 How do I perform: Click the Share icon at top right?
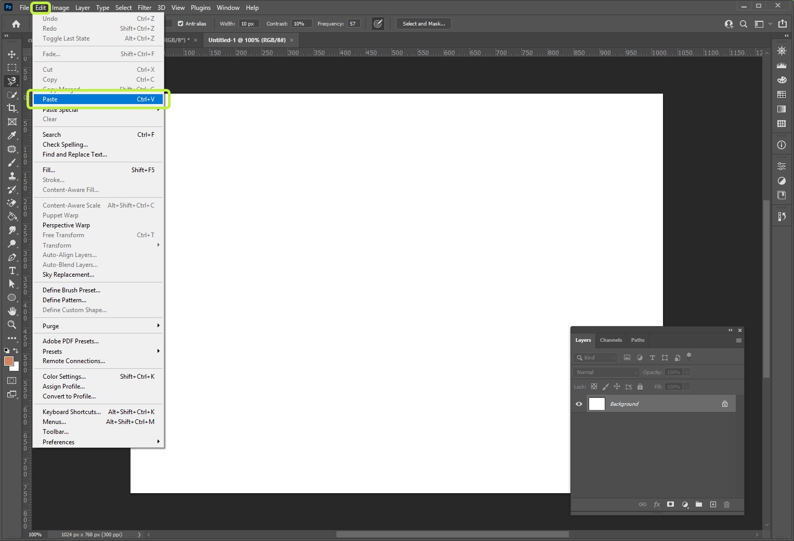pyautogui.click(x=783, y=24)
